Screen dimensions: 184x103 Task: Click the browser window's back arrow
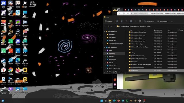[120, 13]
